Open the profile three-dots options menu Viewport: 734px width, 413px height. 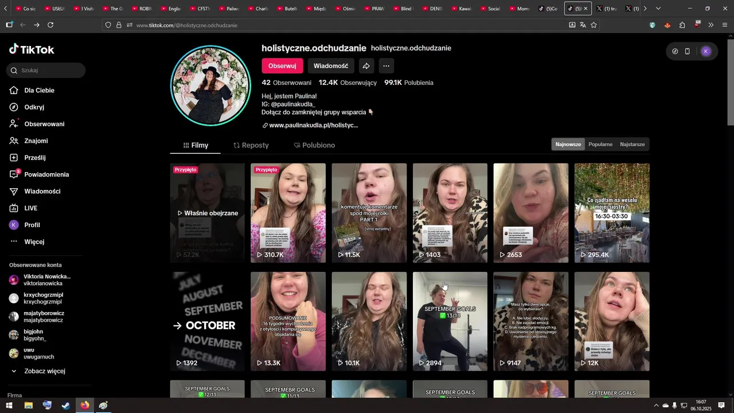click(x=386, y=66)
